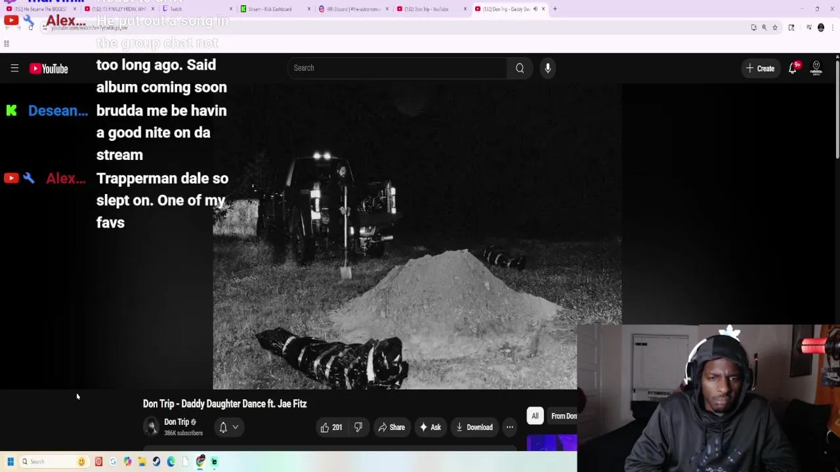Start voice search with the microphone icon
The image size is (840, 472).
point(548,68)
